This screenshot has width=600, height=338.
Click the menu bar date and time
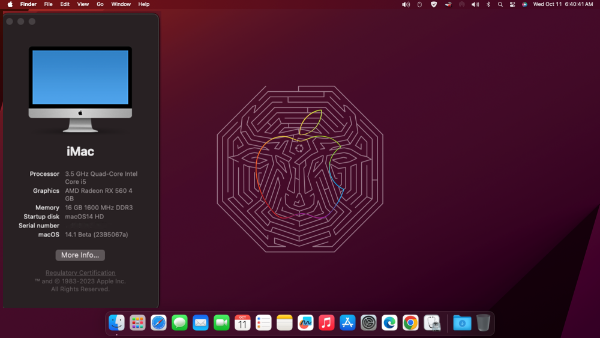pos(563,4)
